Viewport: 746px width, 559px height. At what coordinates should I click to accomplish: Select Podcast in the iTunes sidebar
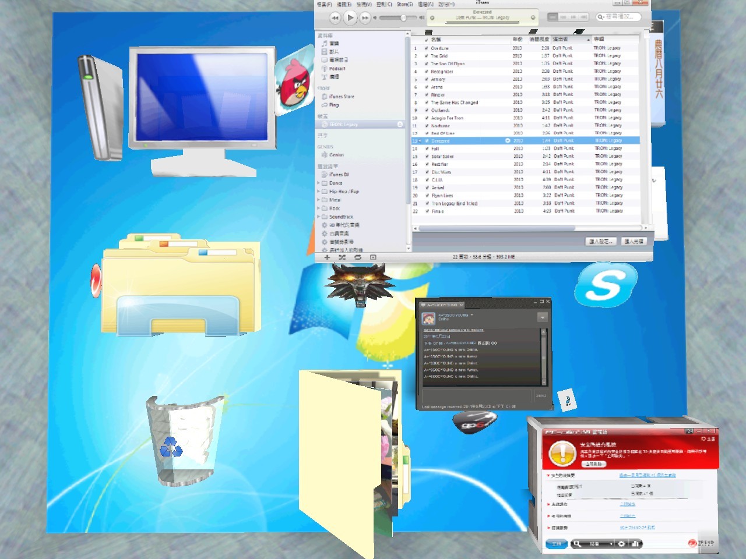pos(334,69)
